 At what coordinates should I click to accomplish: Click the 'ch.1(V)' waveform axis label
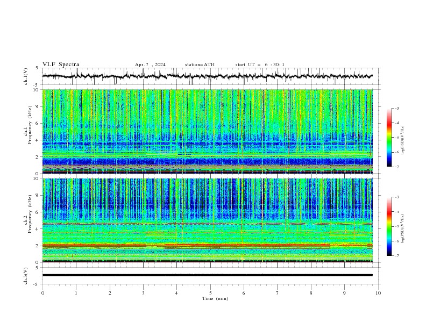(26, 76)
